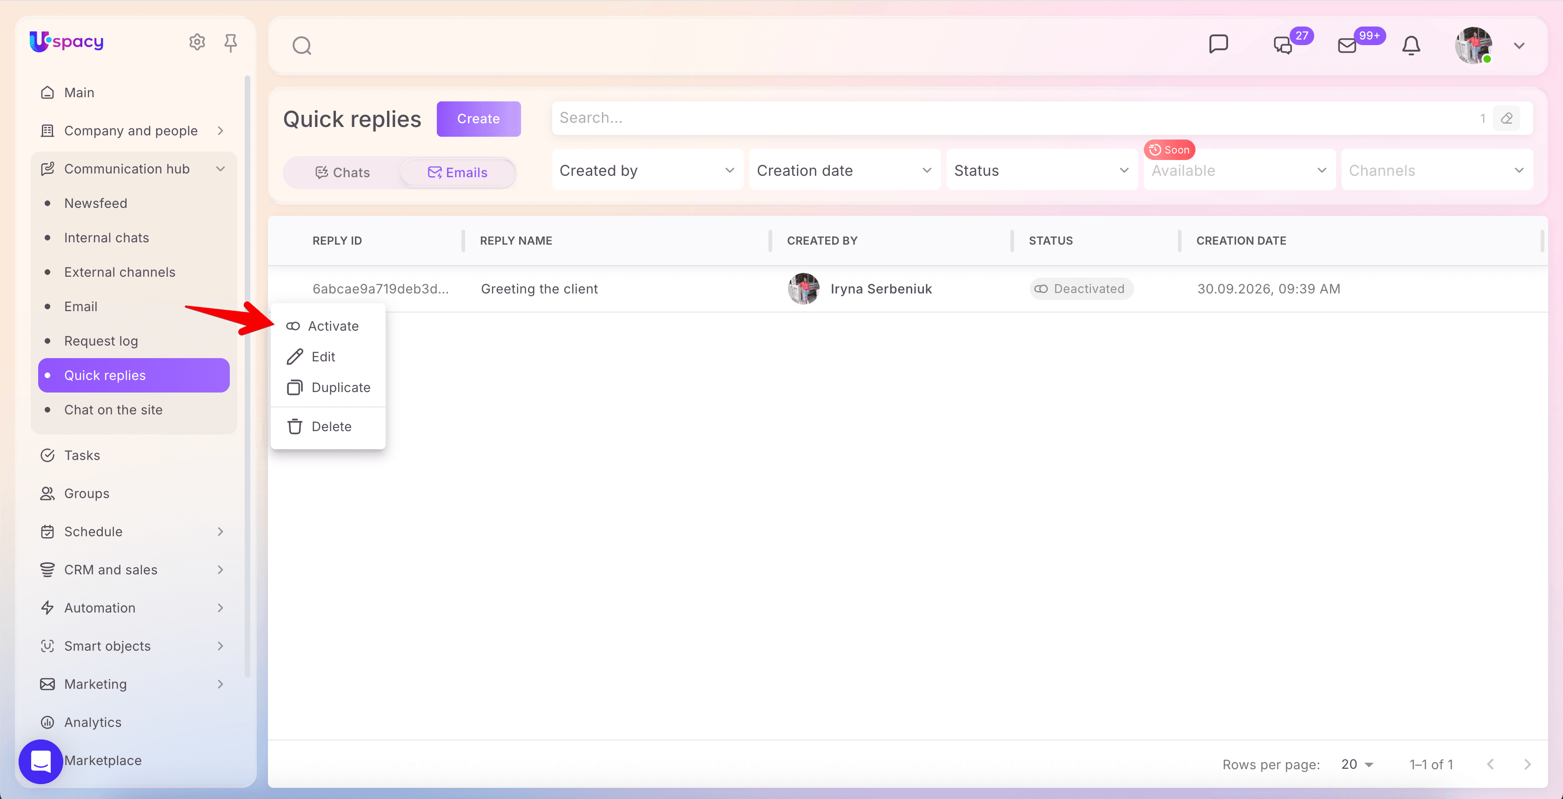Choose Duplicate in the context menu
This screenshot has width=1563, height=799.
click(327, 388)
